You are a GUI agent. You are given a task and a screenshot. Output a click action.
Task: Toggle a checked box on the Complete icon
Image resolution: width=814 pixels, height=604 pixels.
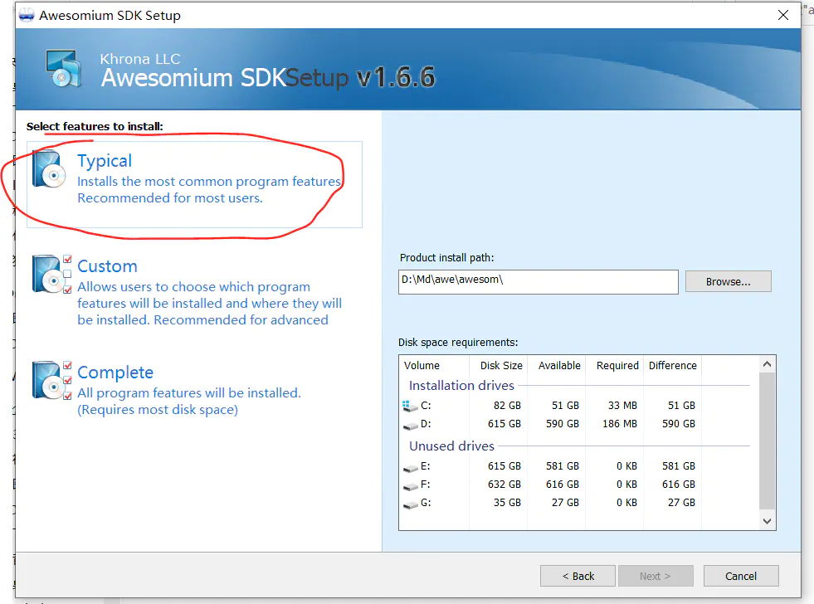(67, 366)
